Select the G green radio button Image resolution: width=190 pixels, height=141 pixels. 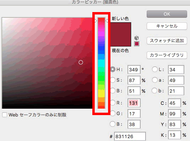click(x=113, y=113)
